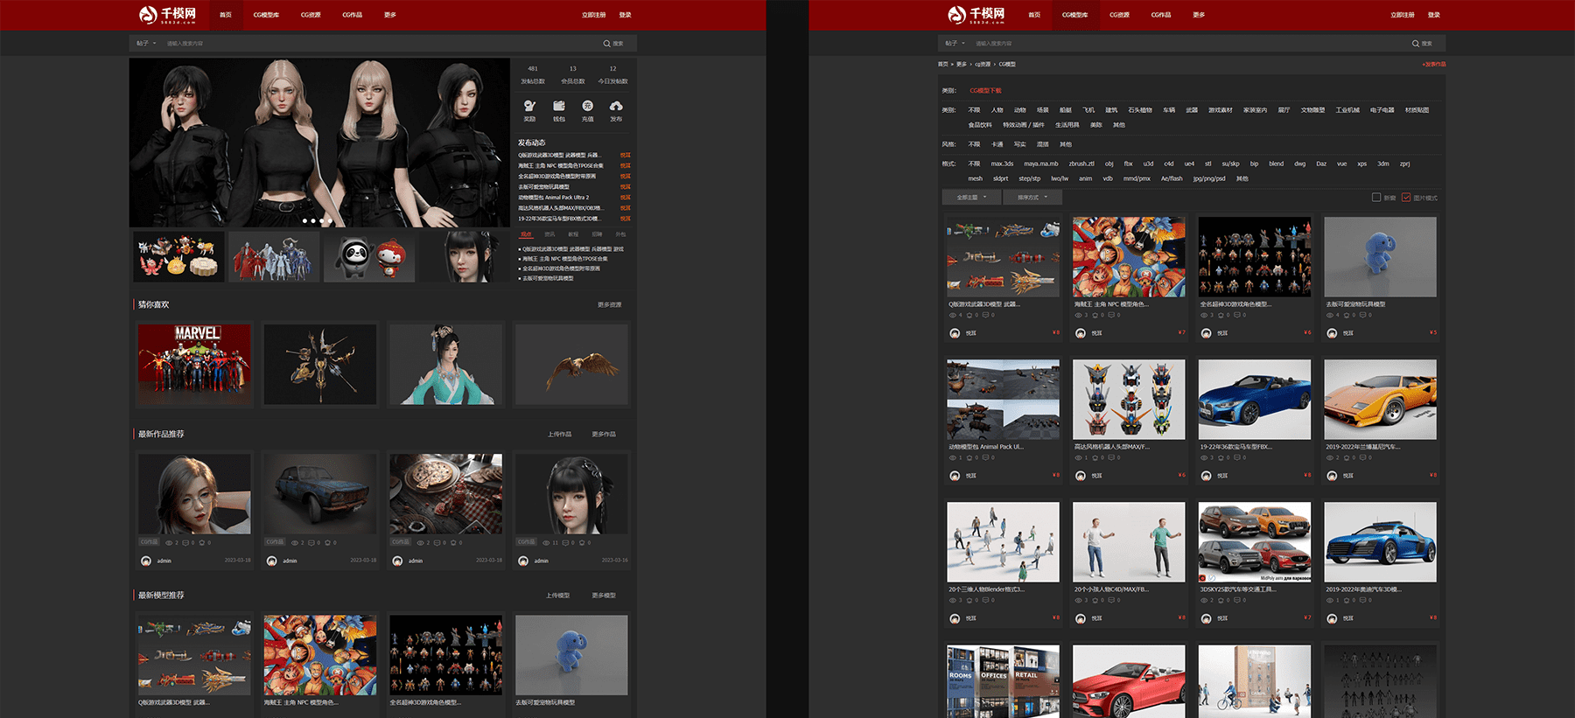Image resolution: width=1575 pixels, height=718 pixels.
Task: Filter style by 卡通
Action: (x=997, y=144)
